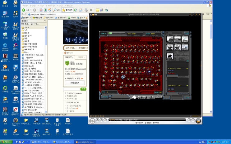Select the musicON desktop icon
The height and width of the screenshot is (144, 231).
coord(16,100)
